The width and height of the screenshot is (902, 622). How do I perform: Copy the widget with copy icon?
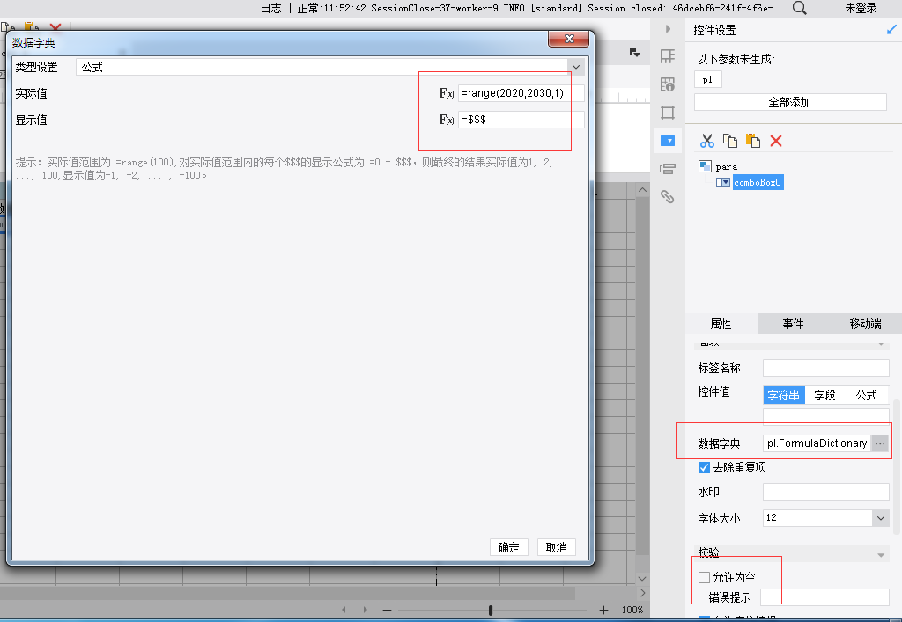point(730,141)
